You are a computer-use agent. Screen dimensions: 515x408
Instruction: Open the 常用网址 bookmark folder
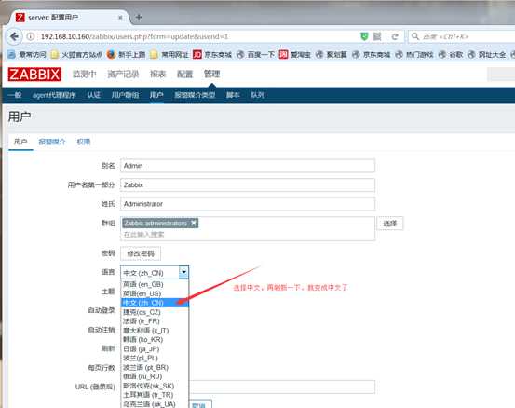169,55
